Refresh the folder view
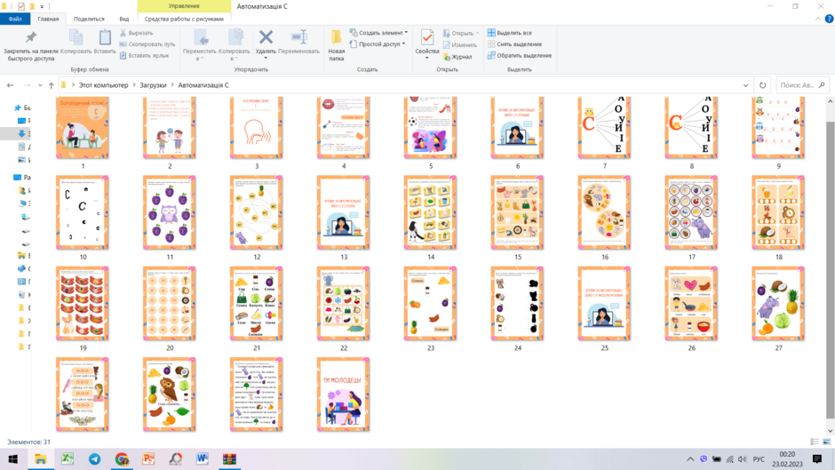 coord(762,85)
